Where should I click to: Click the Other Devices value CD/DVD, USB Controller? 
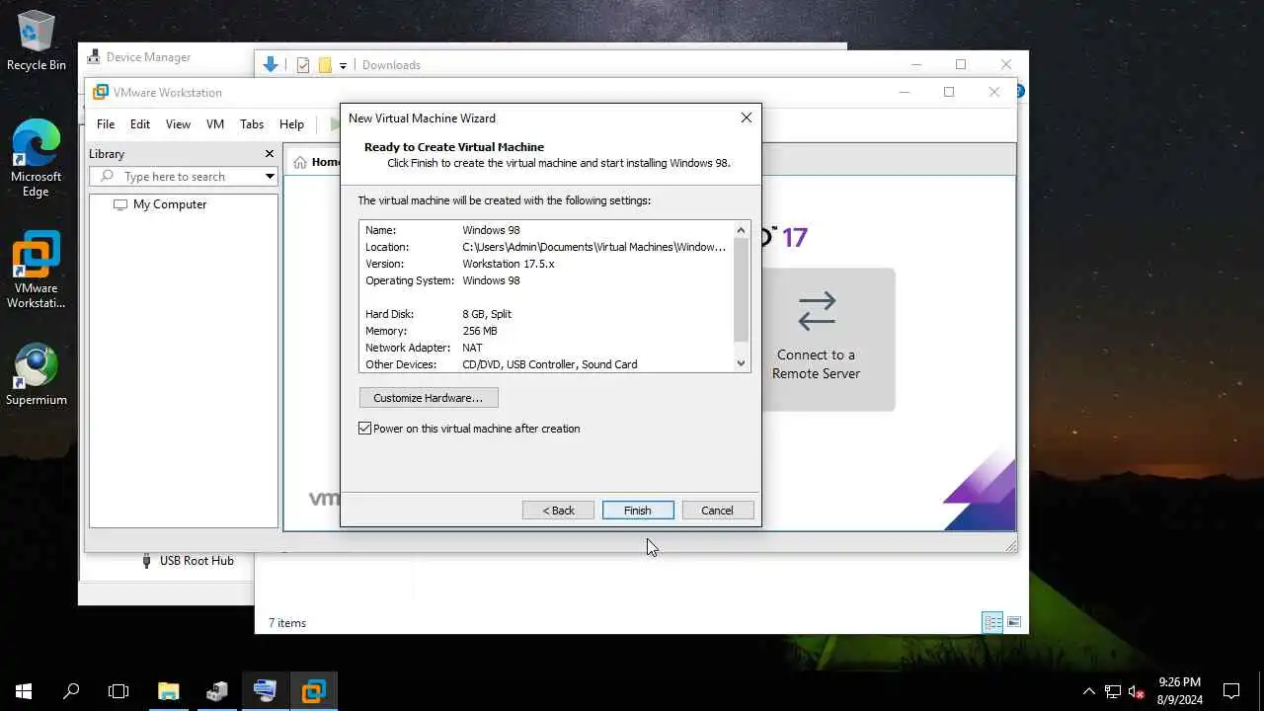tap(550, 364)
